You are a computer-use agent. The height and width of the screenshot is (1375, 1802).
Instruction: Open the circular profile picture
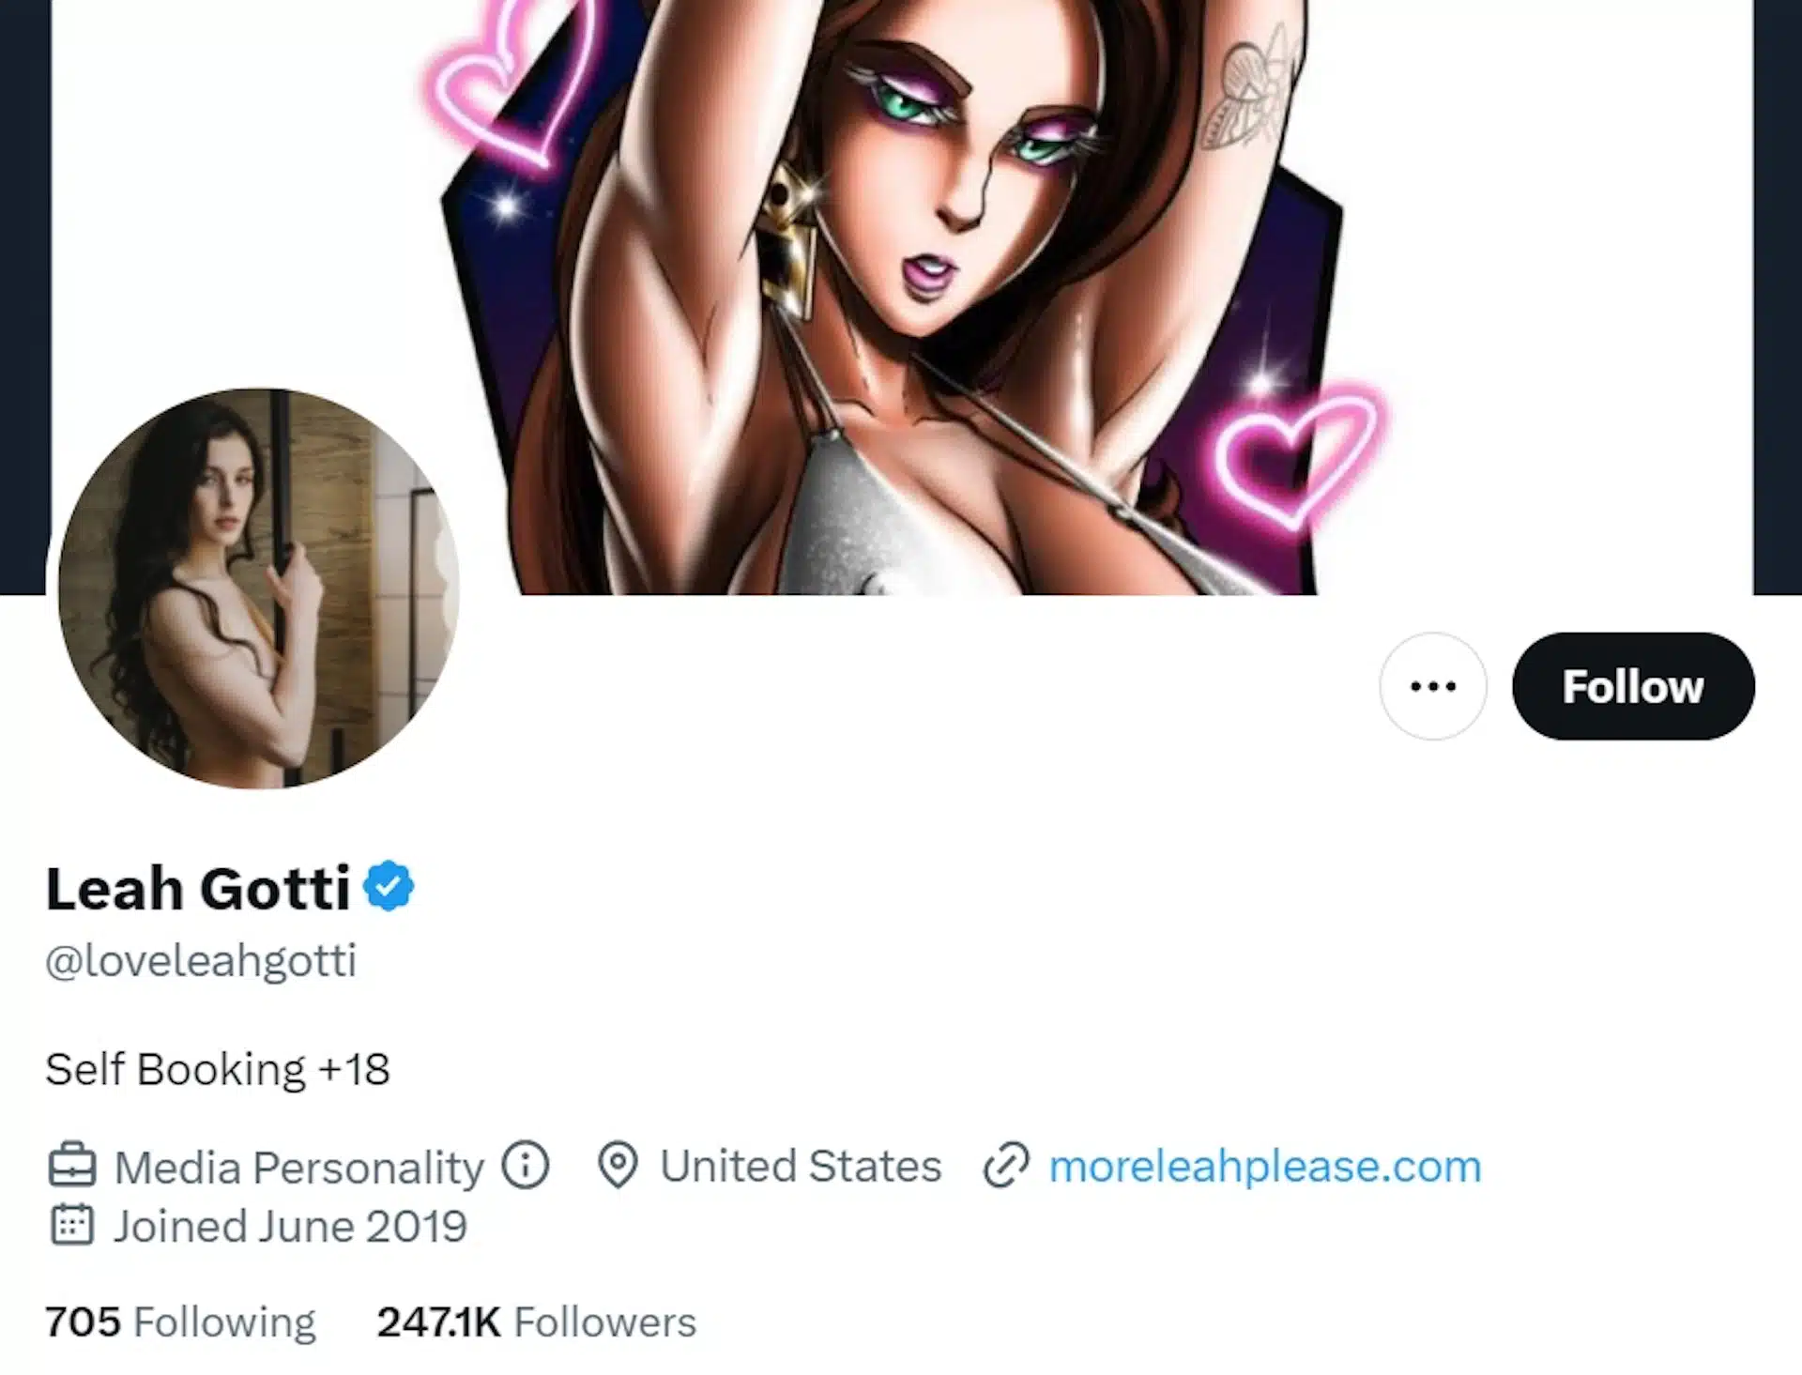coord(258,588)
